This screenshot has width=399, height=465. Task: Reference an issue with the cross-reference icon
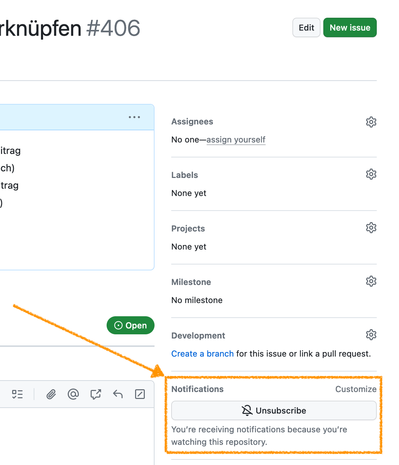(x=95, y=394)
